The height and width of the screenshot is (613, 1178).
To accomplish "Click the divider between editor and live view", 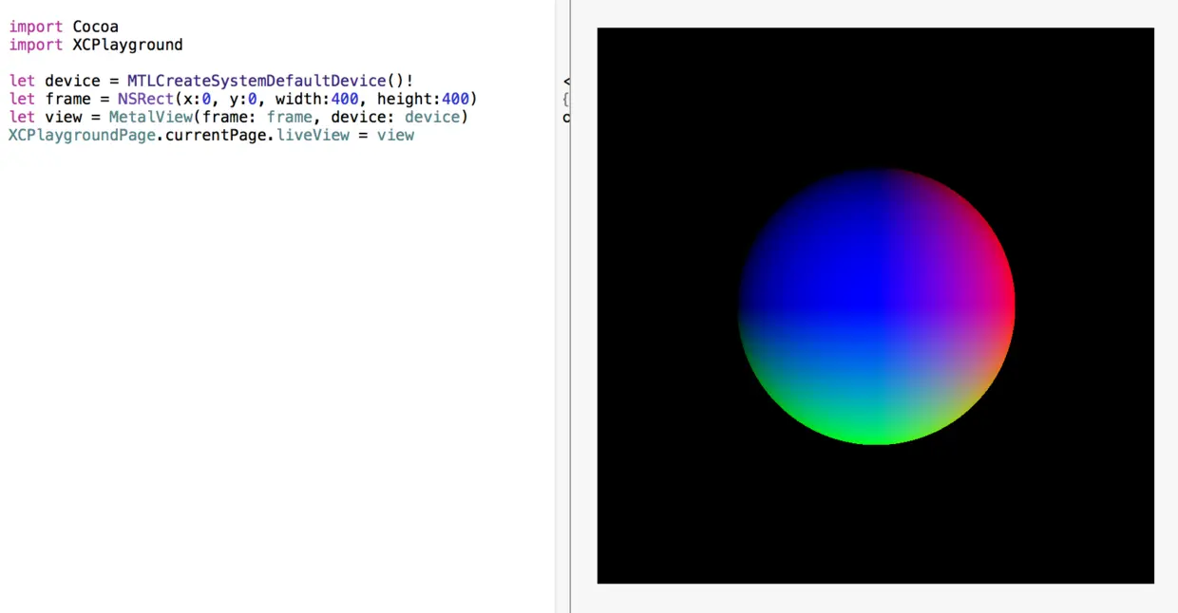I will tap(570, 306).
